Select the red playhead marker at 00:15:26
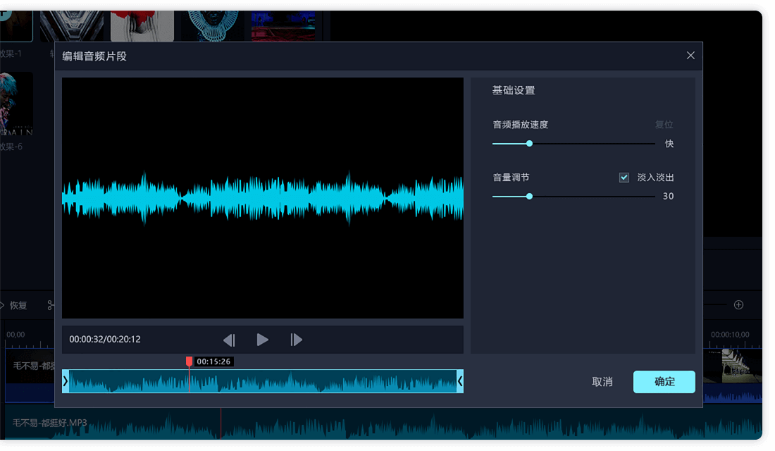 189,362
